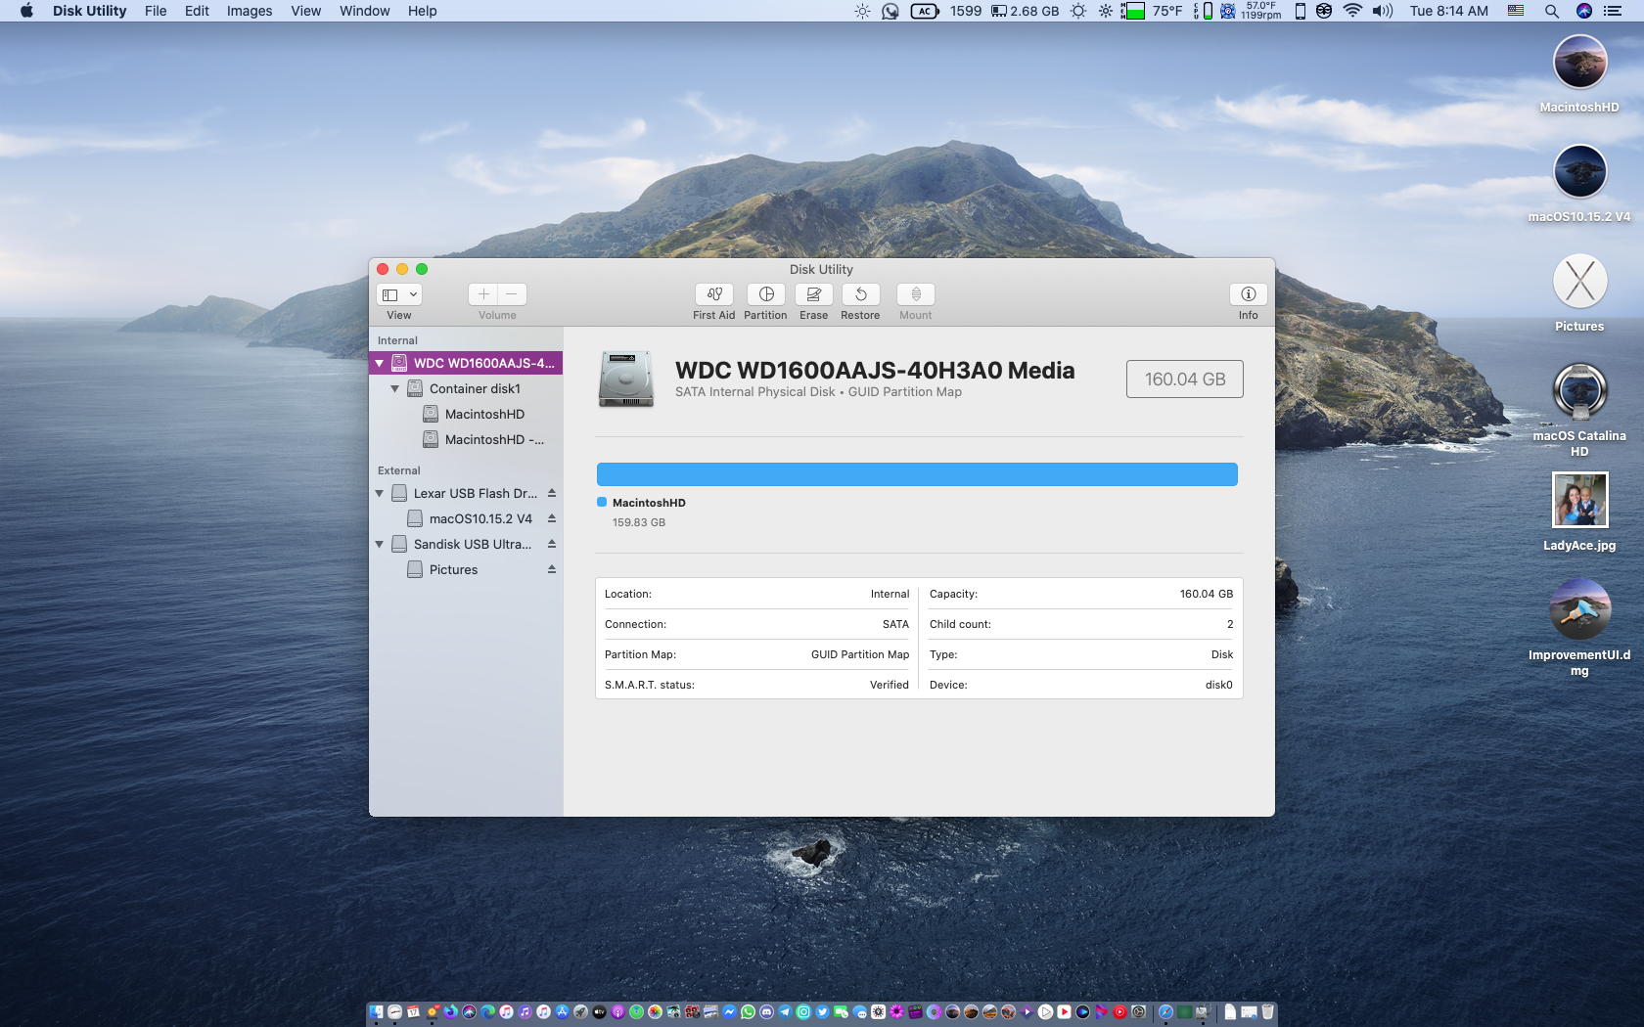Click the volume icon in menu bar

tap(1382, 11)
